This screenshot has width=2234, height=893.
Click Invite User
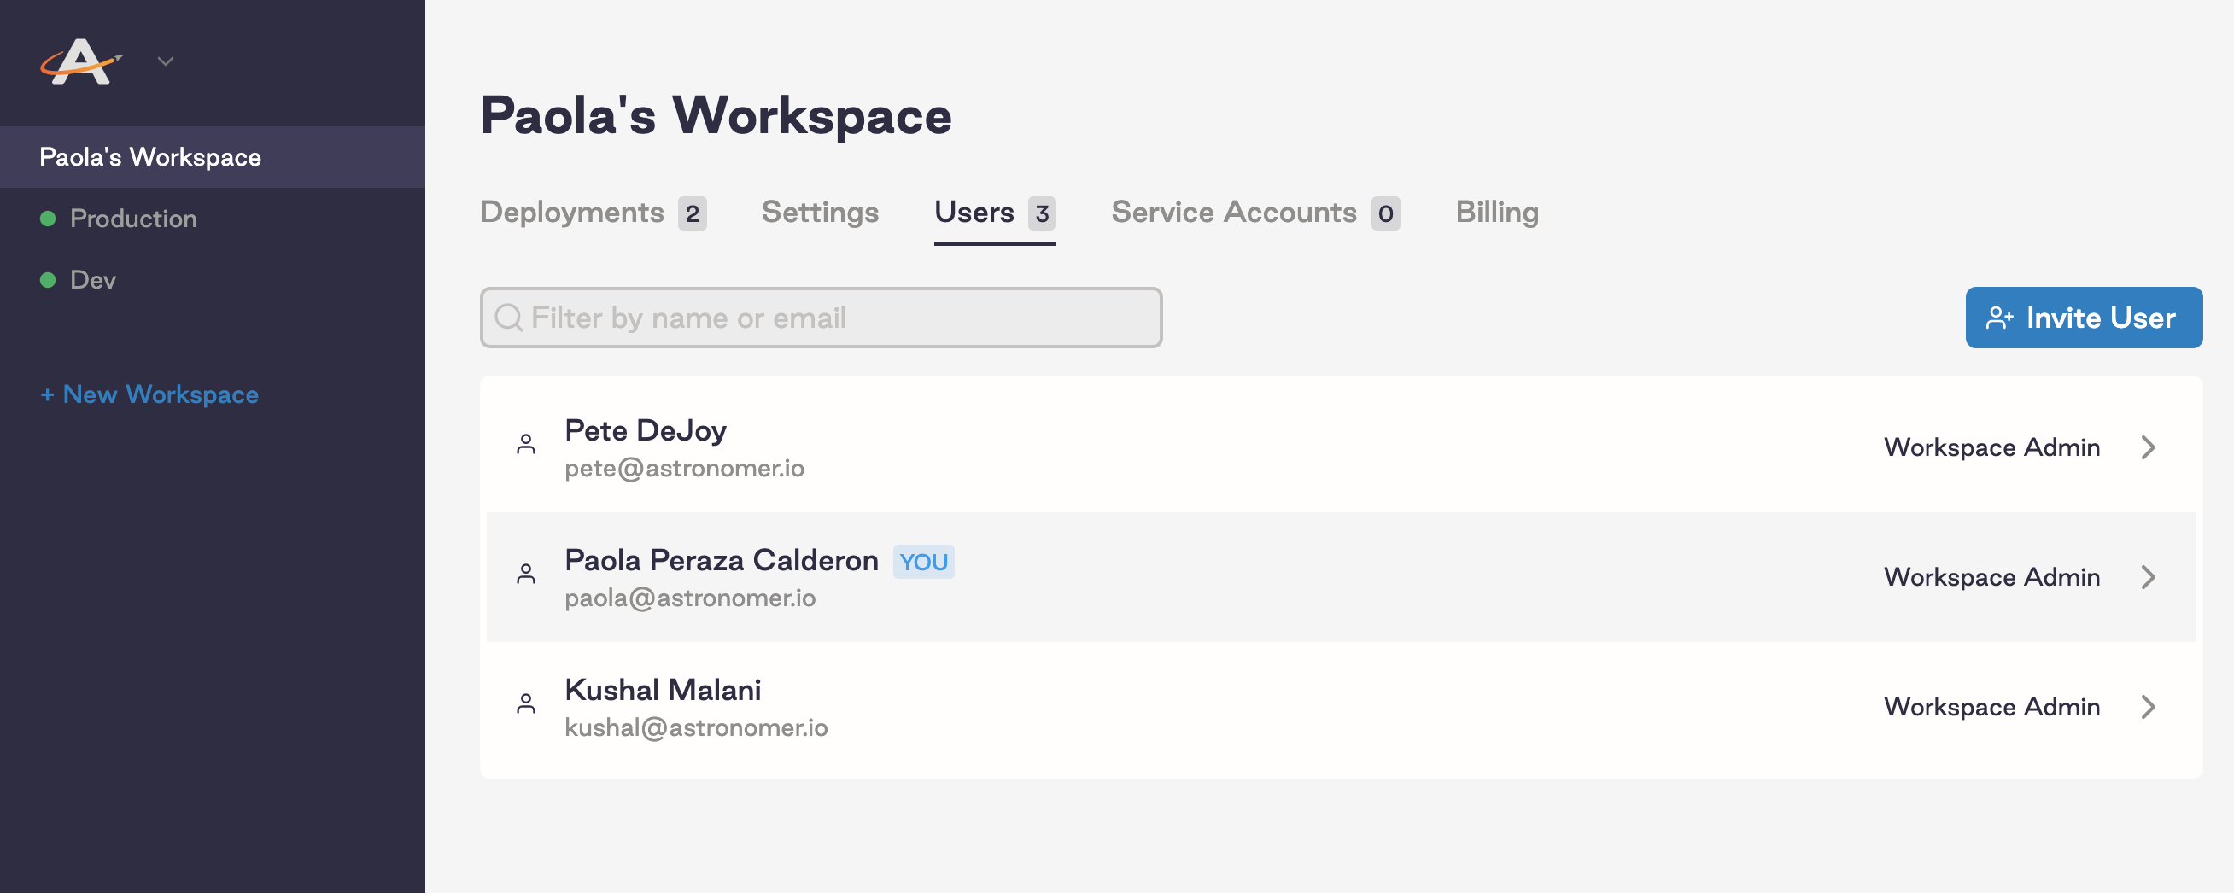coord(2084,318)
